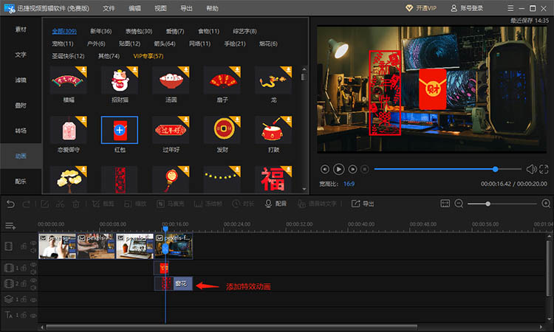Viewport: 554px width, 332px height.
Task: Step to the previous frame in the preview
Action: click(325, 170)
